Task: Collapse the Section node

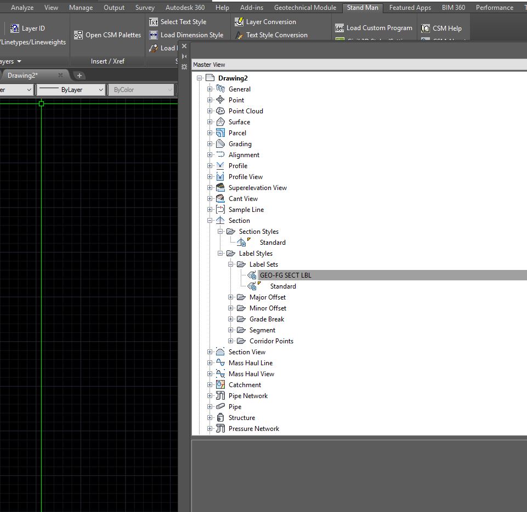Action: pos(209,221)
